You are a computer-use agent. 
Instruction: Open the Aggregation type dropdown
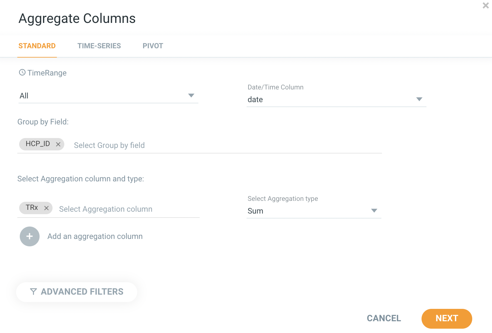tap(374, 210)
